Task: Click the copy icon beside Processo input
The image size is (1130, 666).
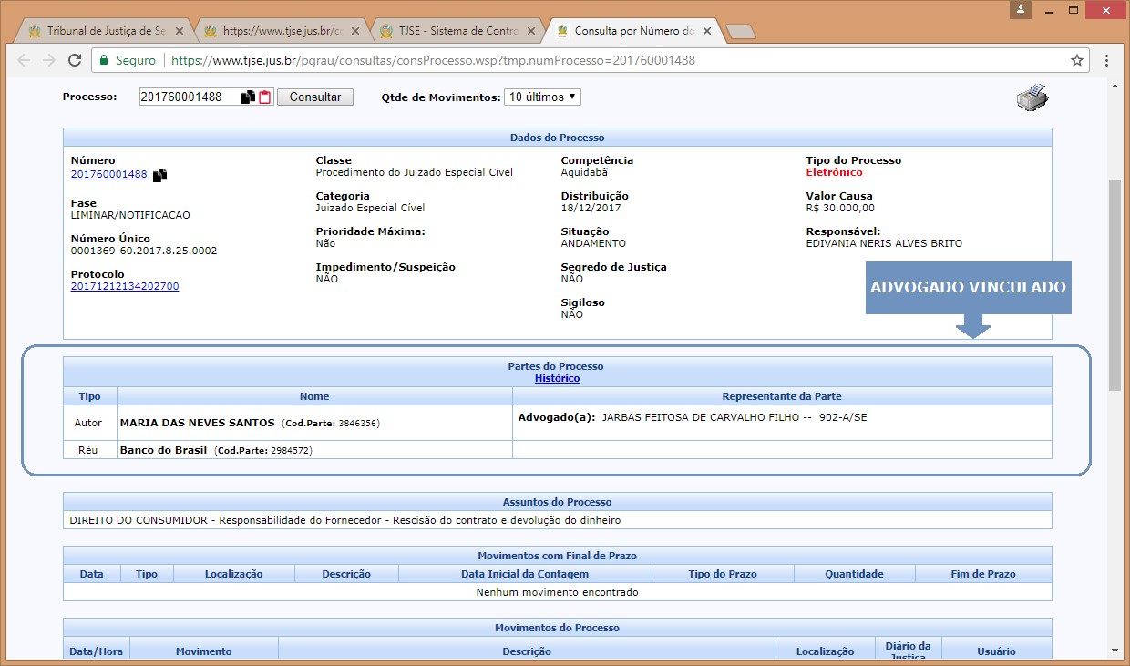Action: point(248,97)
